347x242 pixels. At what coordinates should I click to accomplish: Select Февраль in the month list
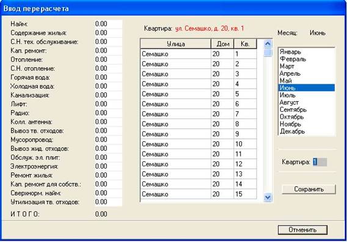pyautogui.click(x=306, y=59)
